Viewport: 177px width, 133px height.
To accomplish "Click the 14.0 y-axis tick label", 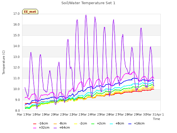I will tap(17, 46).
